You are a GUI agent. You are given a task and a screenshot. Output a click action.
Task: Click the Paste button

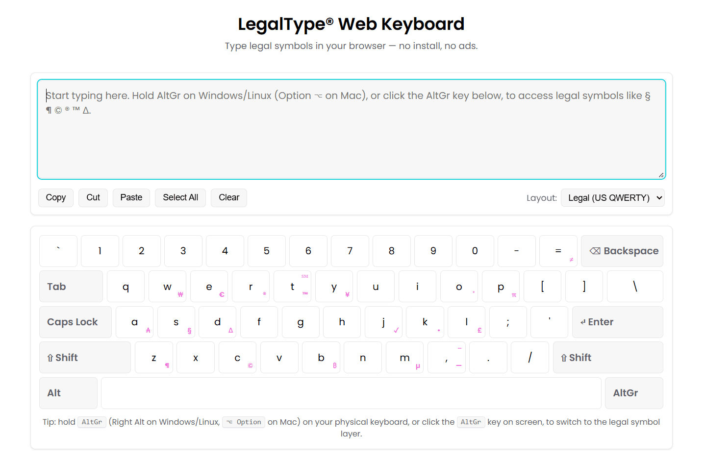pyautogui.click(x=131, y=198)
